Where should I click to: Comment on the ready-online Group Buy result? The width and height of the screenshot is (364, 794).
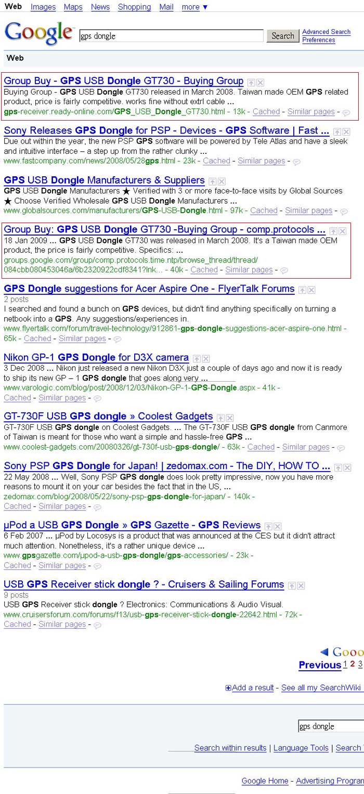click(346, 112)
